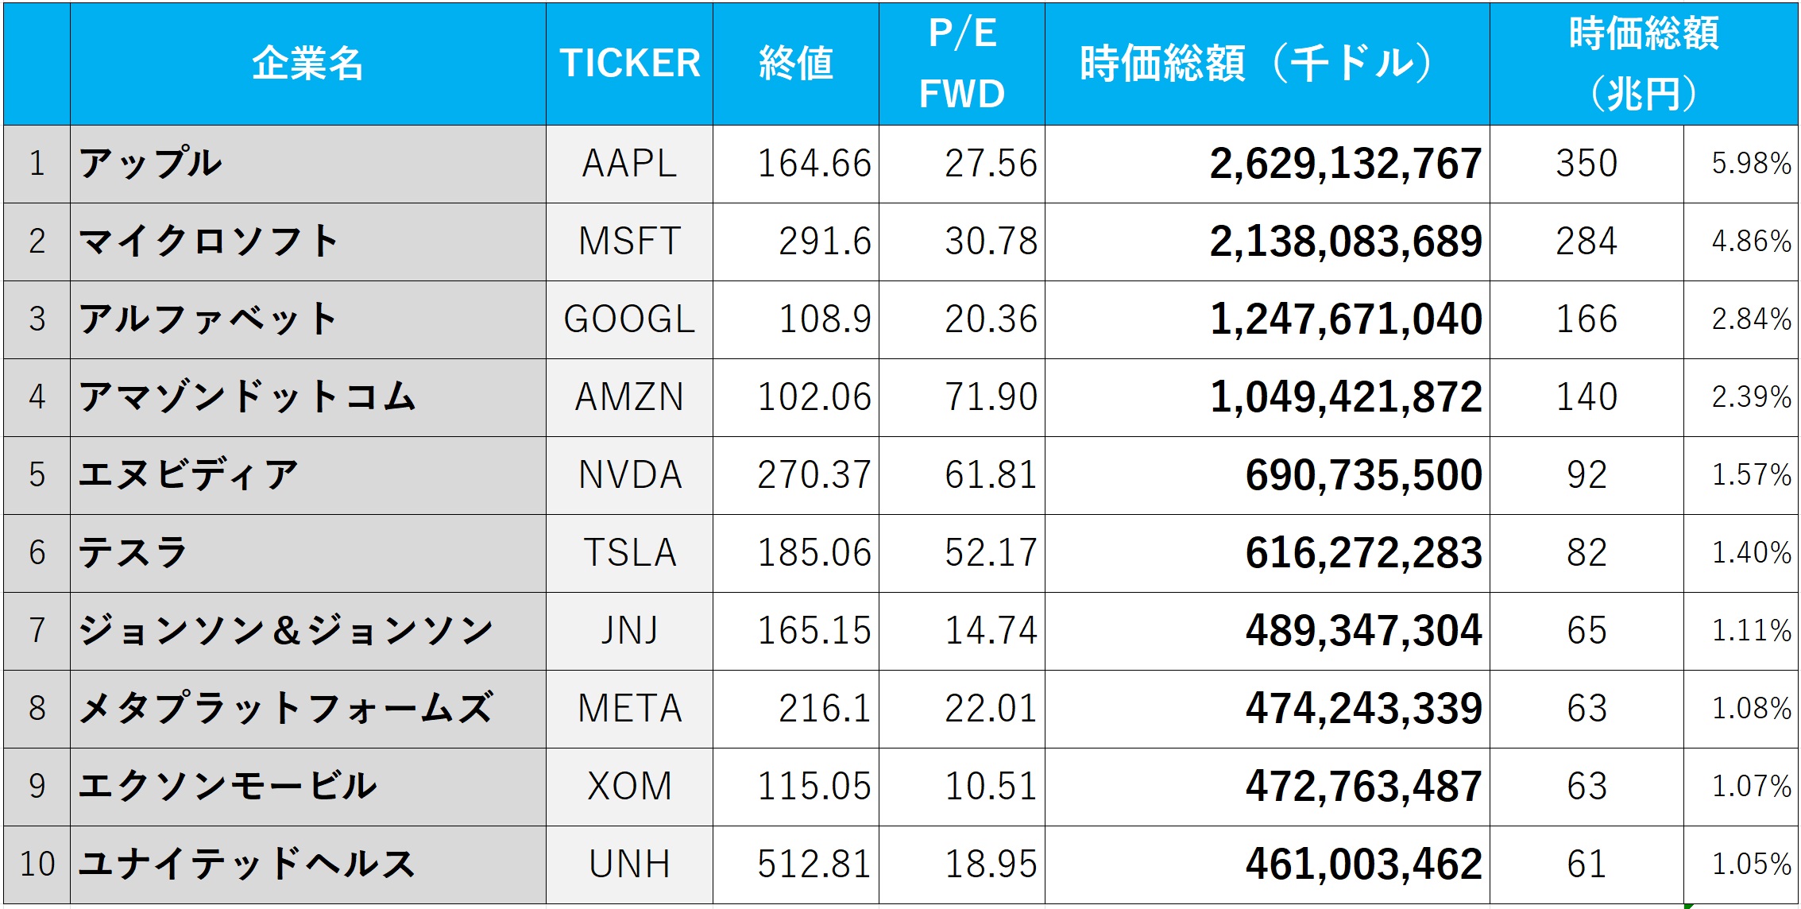This screenshot has width=1801, height=909.
Task: Click the 時価総額（兆円） header cell
Action: click(1643, 64)
